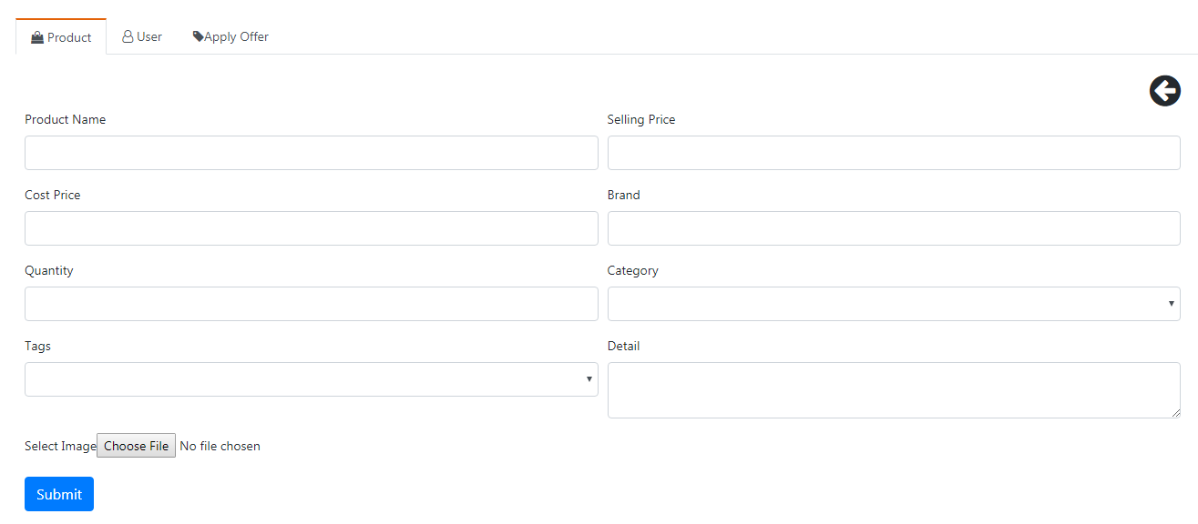Select the Product tab

[x=61, y=37]
